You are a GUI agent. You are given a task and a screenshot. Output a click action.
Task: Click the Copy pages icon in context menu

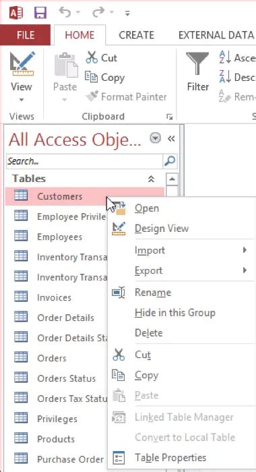(x=118, y=375)
